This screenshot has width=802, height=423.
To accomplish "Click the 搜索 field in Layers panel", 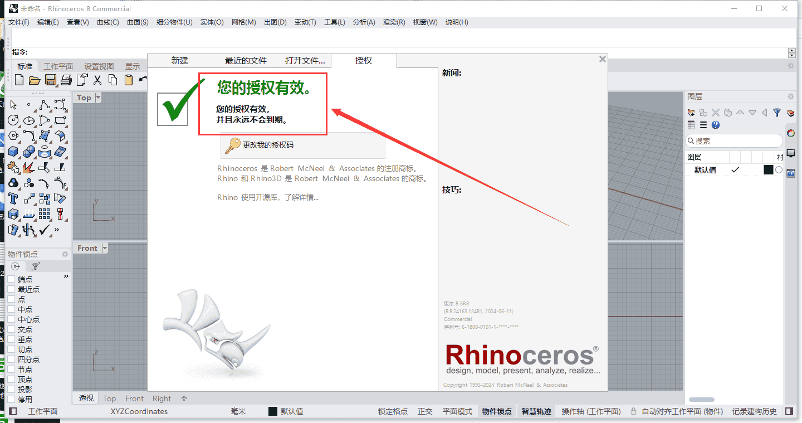I will [734, 141].
